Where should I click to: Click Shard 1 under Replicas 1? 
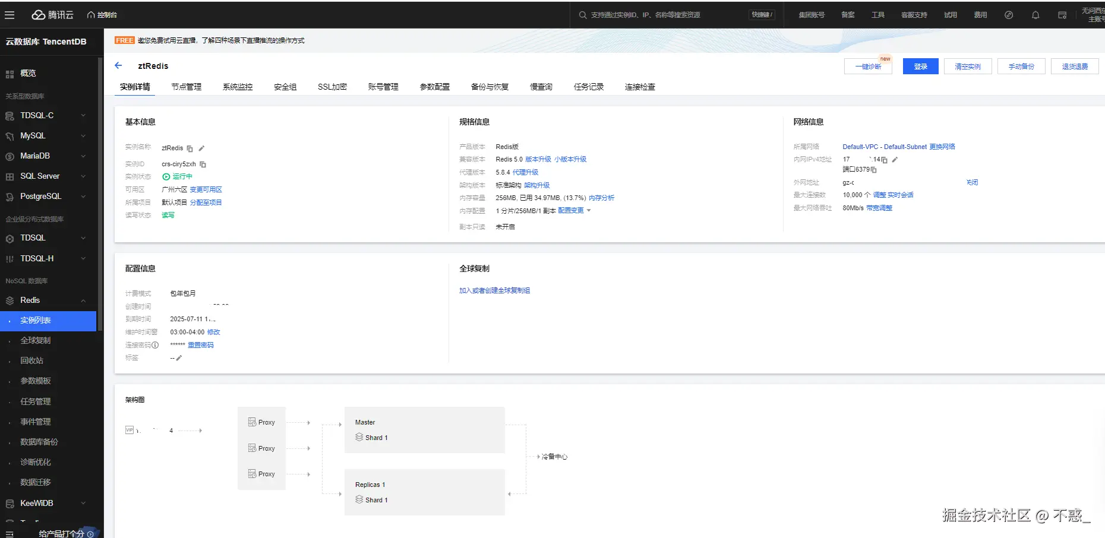click(x=371, y=500)
